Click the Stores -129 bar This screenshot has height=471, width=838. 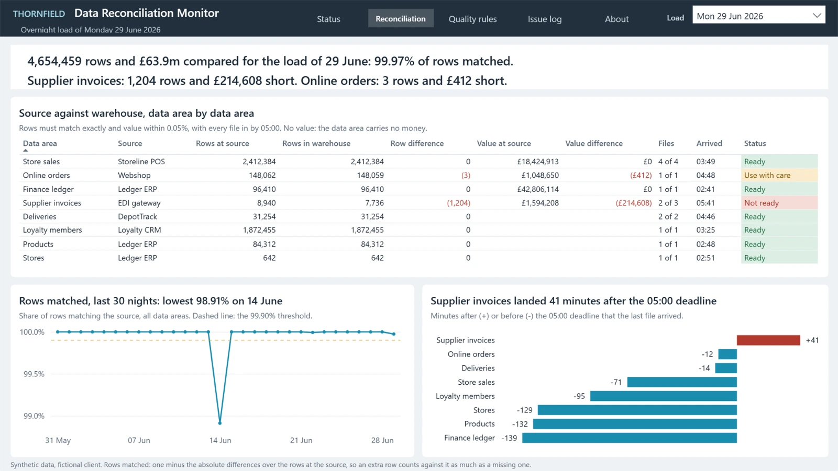point(637,410)
